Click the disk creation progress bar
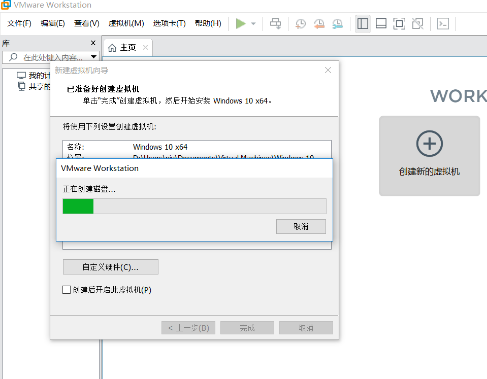Viewport: 487px width, 379px height. click(194, 206)
